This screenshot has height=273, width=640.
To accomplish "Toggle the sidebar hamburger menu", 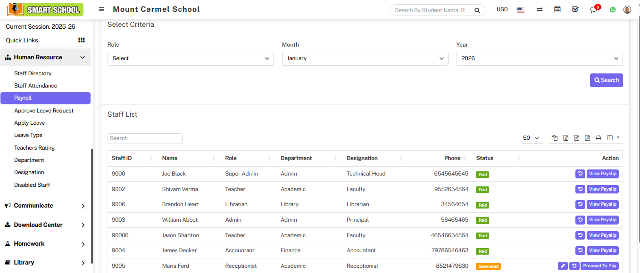I will (x=101, y=9).
